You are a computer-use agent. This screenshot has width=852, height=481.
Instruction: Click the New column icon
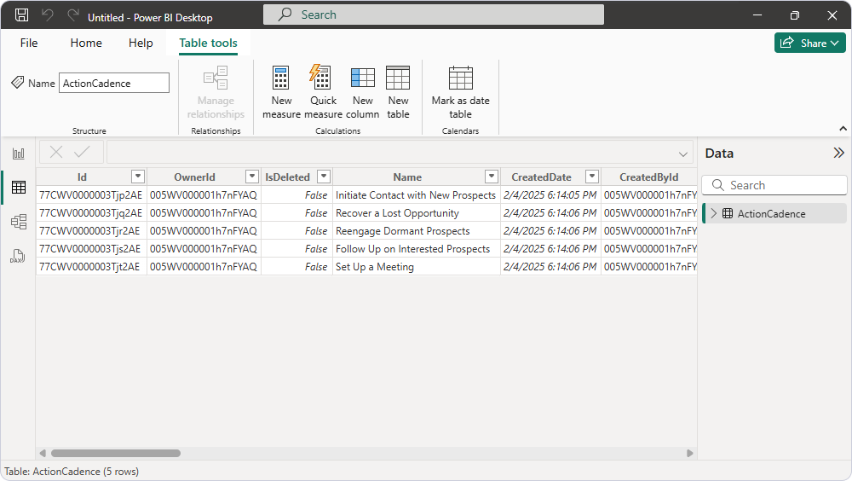362,78
